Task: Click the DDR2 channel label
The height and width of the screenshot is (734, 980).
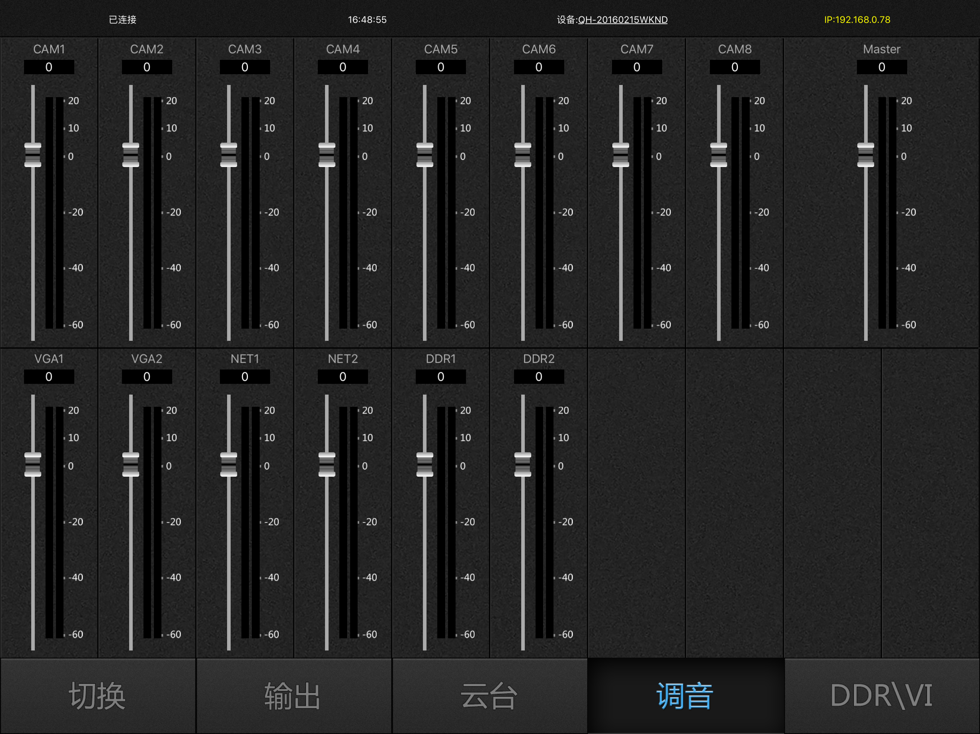Action: pyautogui.click(x=539, y=359)
